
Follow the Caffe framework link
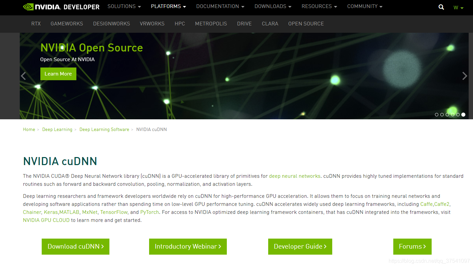pos(426,204)
